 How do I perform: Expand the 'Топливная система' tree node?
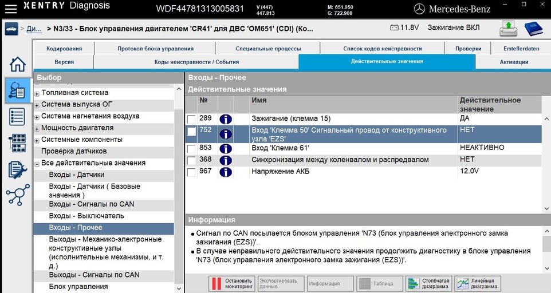click(x=37, y=93)
